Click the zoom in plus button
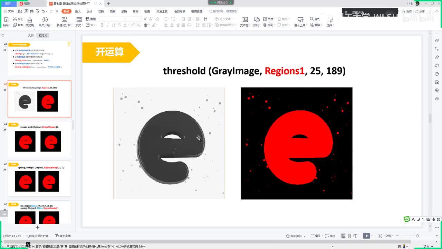This screenshot has width=442, height=249. (x=437, y=236)
